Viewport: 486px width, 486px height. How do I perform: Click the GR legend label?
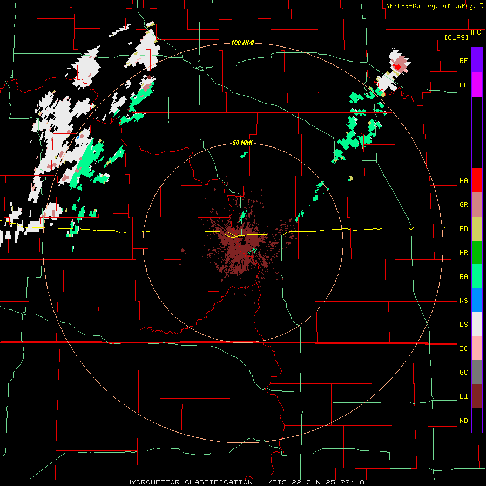464,205
